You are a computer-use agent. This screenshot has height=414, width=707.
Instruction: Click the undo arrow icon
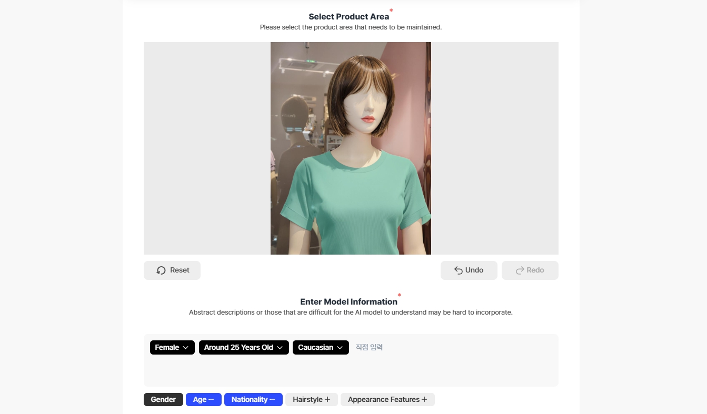click(x=457, y=270)
